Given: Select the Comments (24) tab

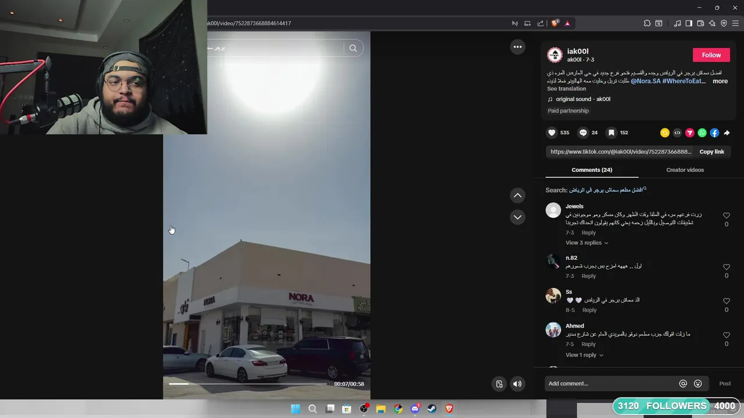Looking at the screenshot, I should click(x=592, y=170).
